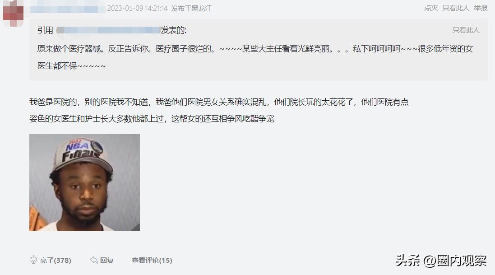Click the 发表的: label after quoted name
The height and width of the screenshot is (275, 495).
(174, 30)
